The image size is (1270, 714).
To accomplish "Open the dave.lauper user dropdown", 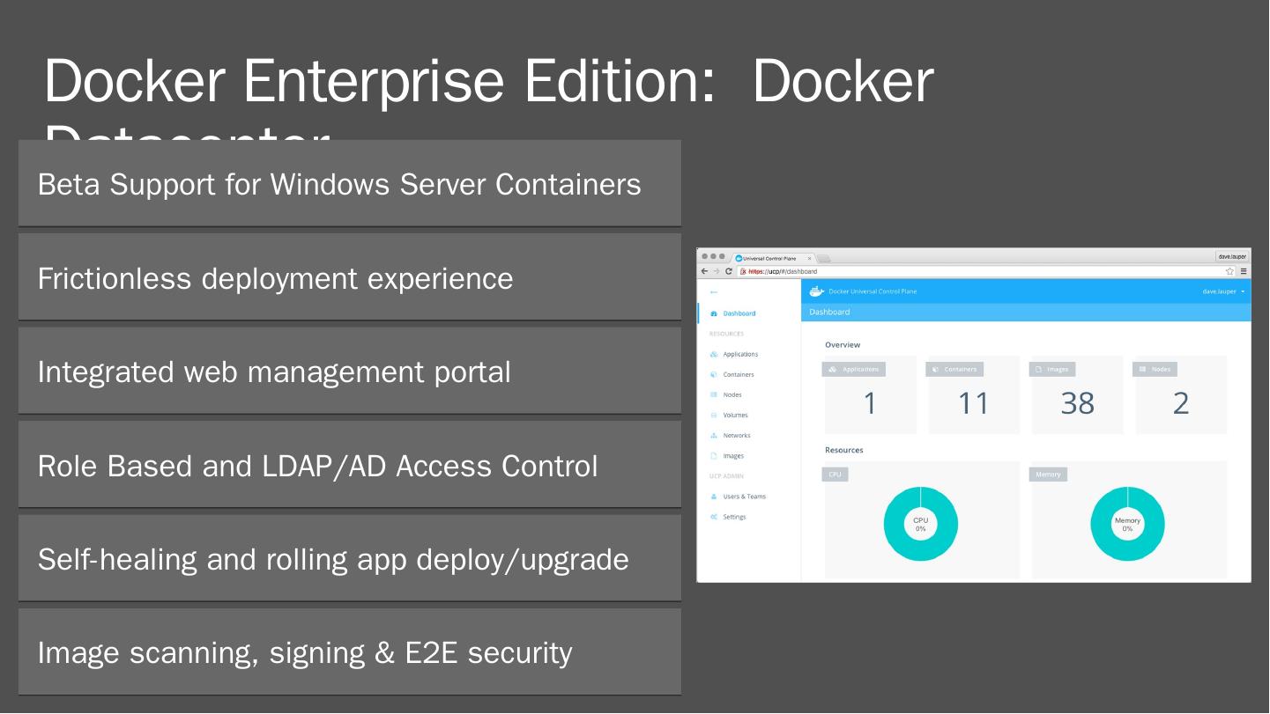I will pyautogui.click(x=1224, y=291).
